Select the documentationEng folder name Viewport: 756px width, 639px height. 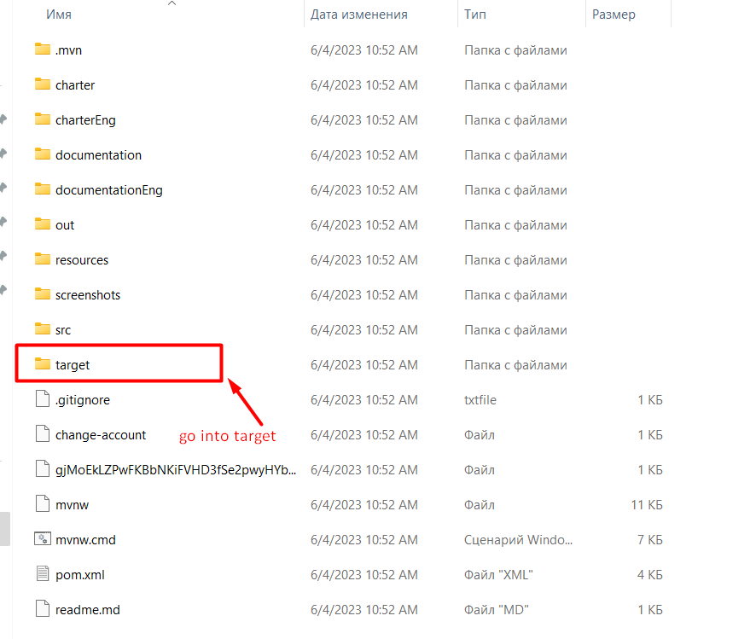pos(108,190)
